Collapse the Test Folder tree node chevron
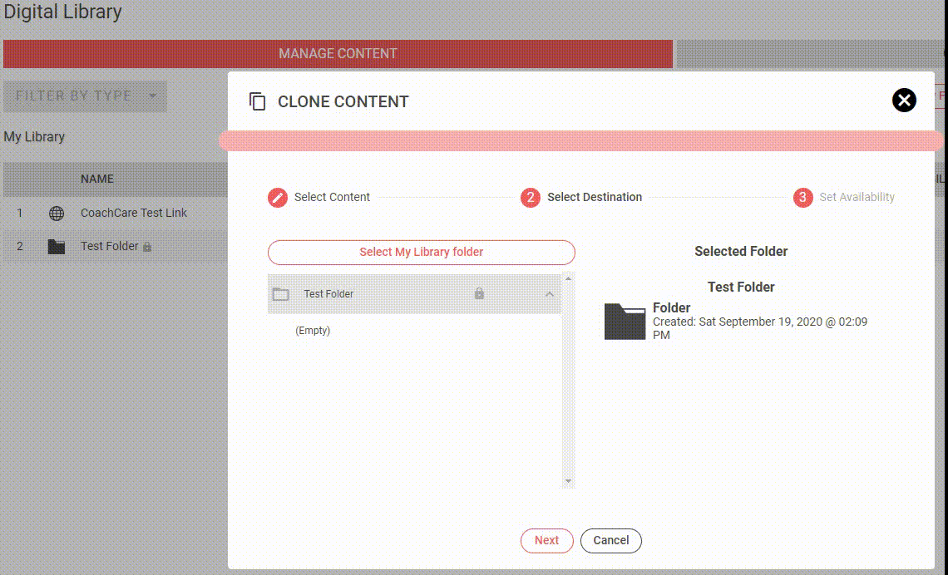Image resolution: width=948 pixels, height=575 pixels. coord(550,294)
